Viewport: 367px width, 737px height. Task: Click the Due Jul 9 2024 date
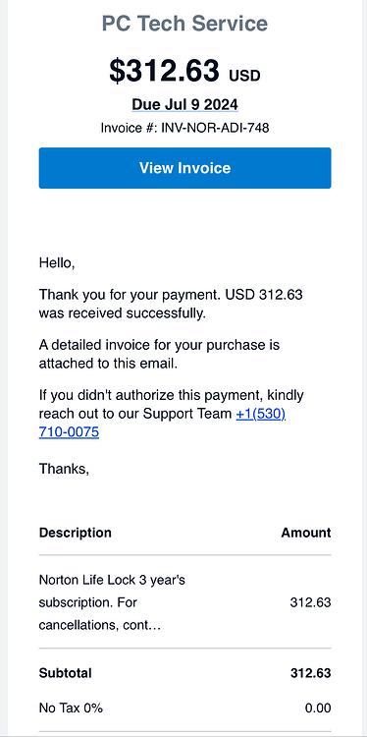point(184,104)
